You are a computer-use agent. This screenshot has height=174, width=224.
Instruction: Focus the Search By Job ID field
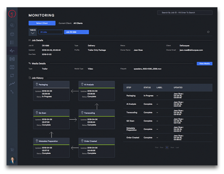click(185, 13)
